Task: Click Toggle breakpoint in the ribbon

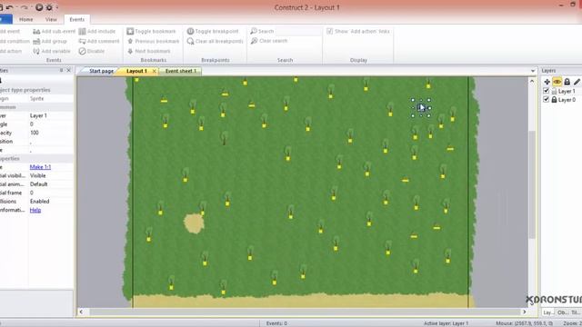Action: pyautogui.click(x=213, y=32)
